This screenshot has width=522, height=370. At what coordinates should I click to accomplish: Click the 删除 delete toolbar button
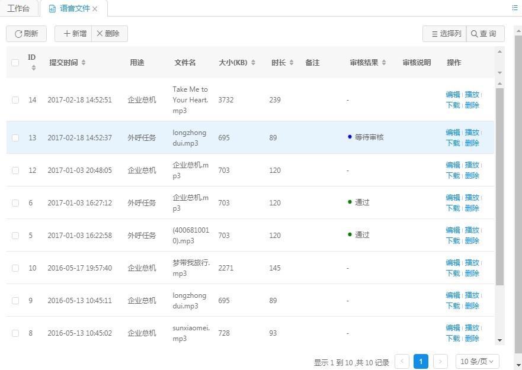[109, 34]
